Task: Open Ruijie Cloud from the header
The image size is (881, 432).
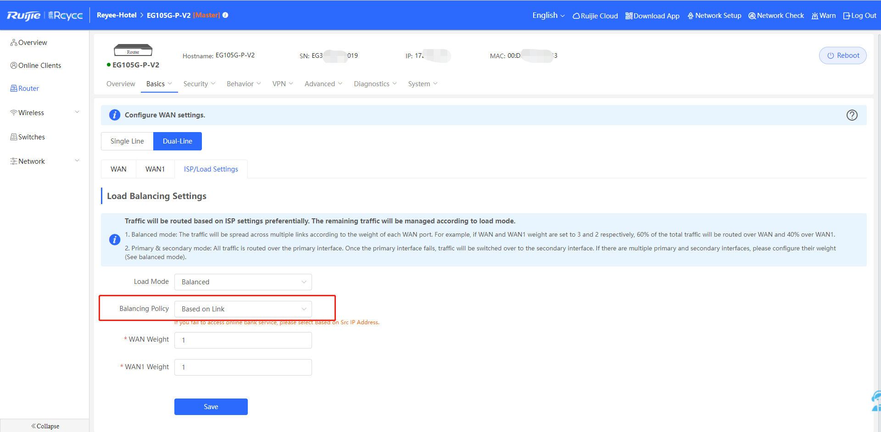Action: coord(595,16)
